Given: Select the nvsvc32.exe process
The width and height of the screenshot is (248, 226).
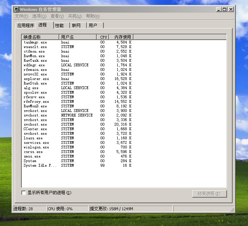Looking at the screenshot, I should pos(77,74).
